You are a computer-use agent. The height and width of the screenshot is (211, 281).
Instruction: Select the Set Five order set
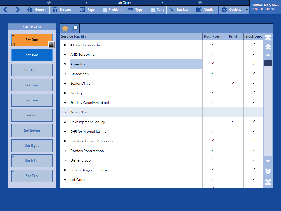(x=32, y=100)
